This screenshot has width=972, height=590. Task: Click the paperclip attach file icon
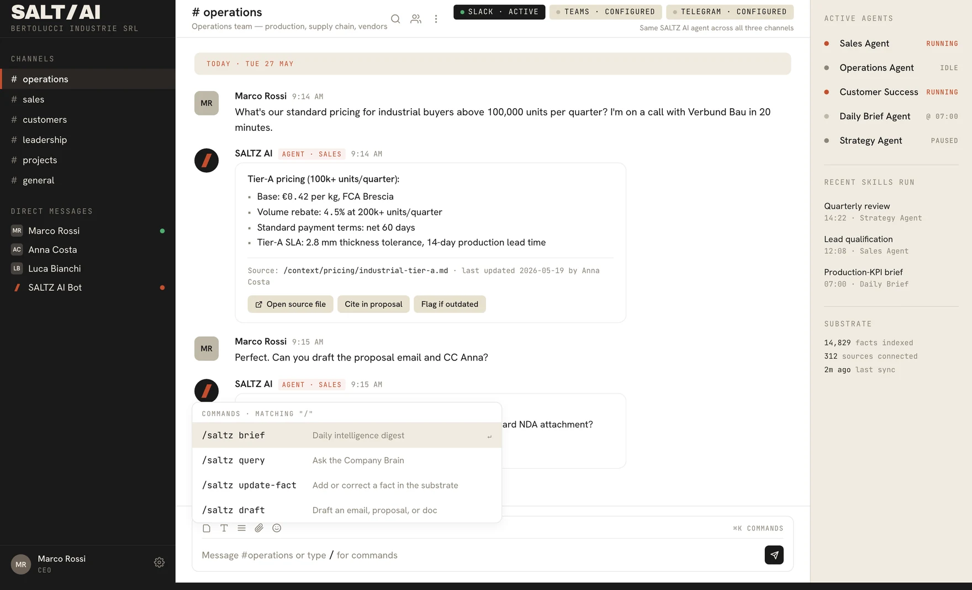(x=259, y=528)
